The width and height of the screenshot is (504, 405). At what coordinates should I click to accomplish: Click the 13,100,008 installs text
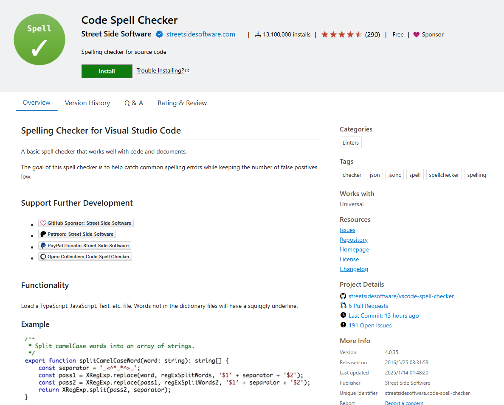(287, 35)
